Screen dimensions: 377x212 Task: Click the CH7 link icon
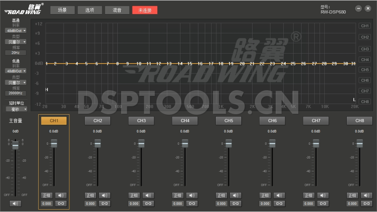(x=323, y=204)
